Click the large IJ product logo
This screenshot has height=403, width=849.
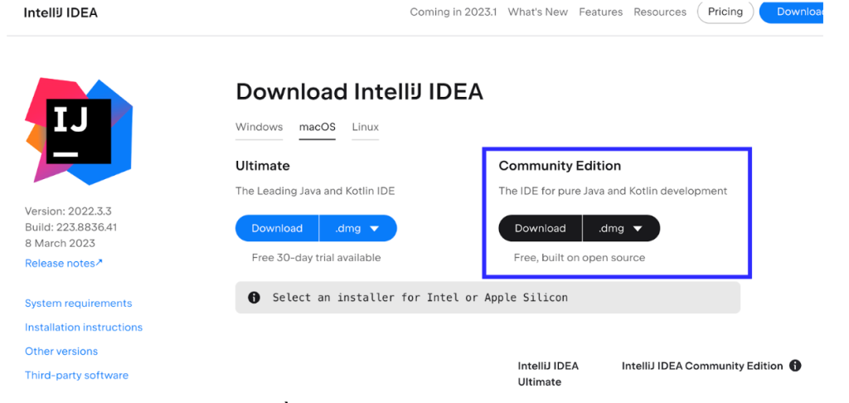pos(80,130)
